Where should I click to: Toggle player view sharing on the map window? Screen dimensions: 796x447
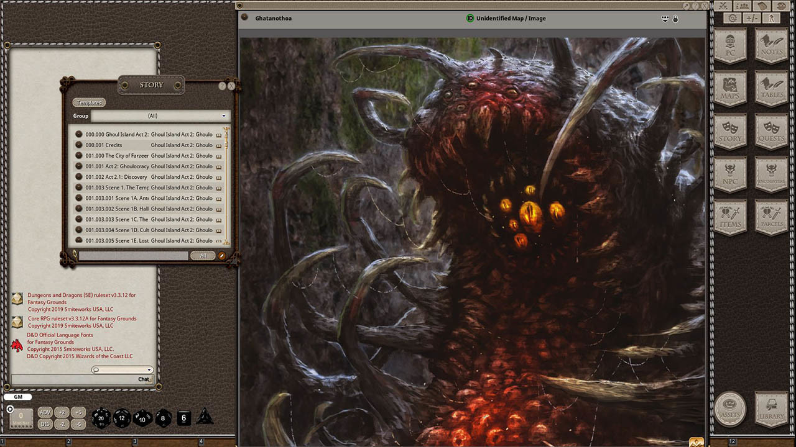coord(665,19)
